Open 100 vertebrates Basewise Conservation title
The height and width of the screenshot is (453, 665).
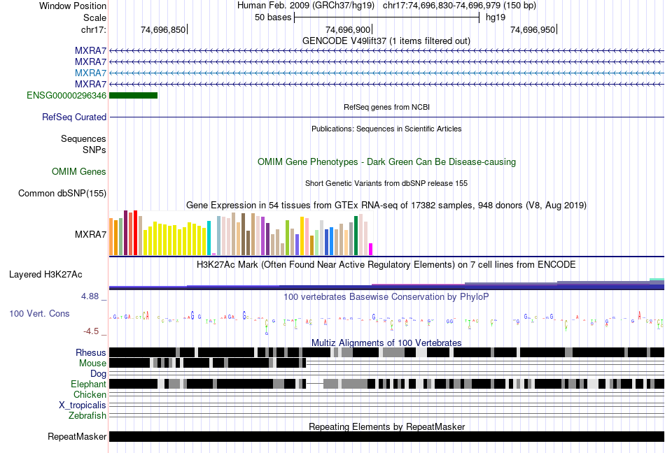click(386, 297)
